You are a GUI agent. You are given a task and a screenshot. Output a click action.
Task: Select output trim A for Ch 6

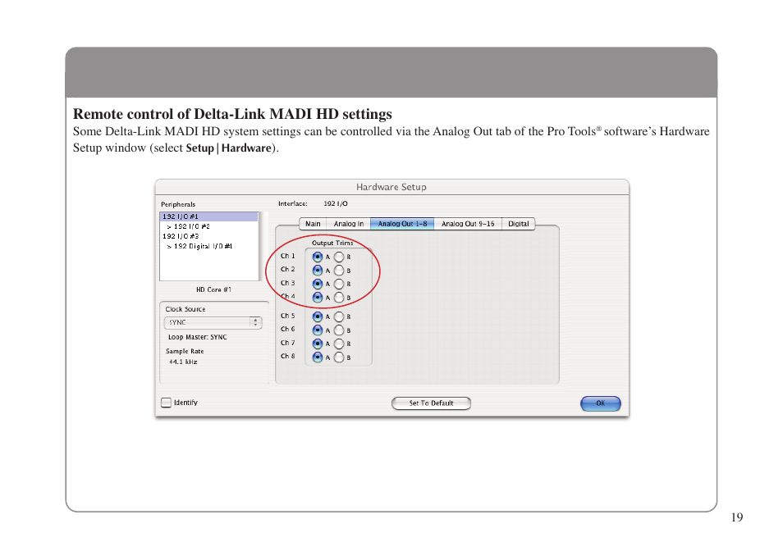click(317, 330)
